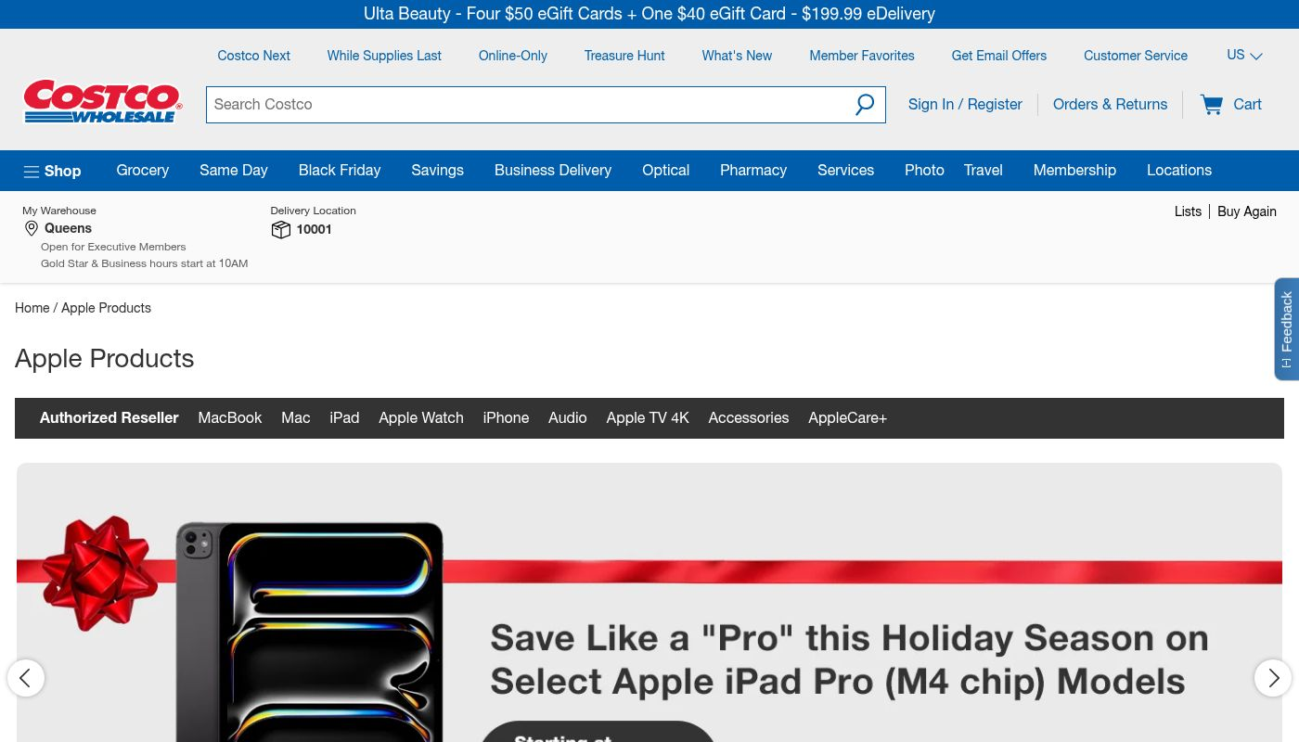Open the shopping cart icon

point(1212,105)
